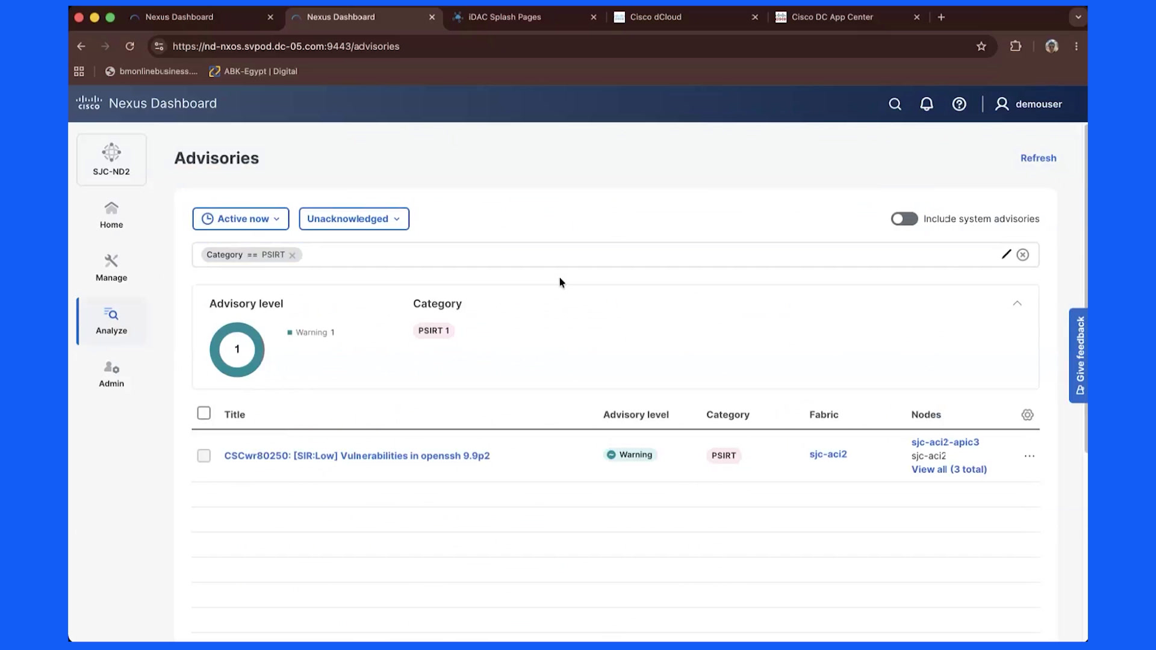Clear all filters with the circled X
The height and width of the screenshot is (650, 1156).
(x=1022, y=255)
